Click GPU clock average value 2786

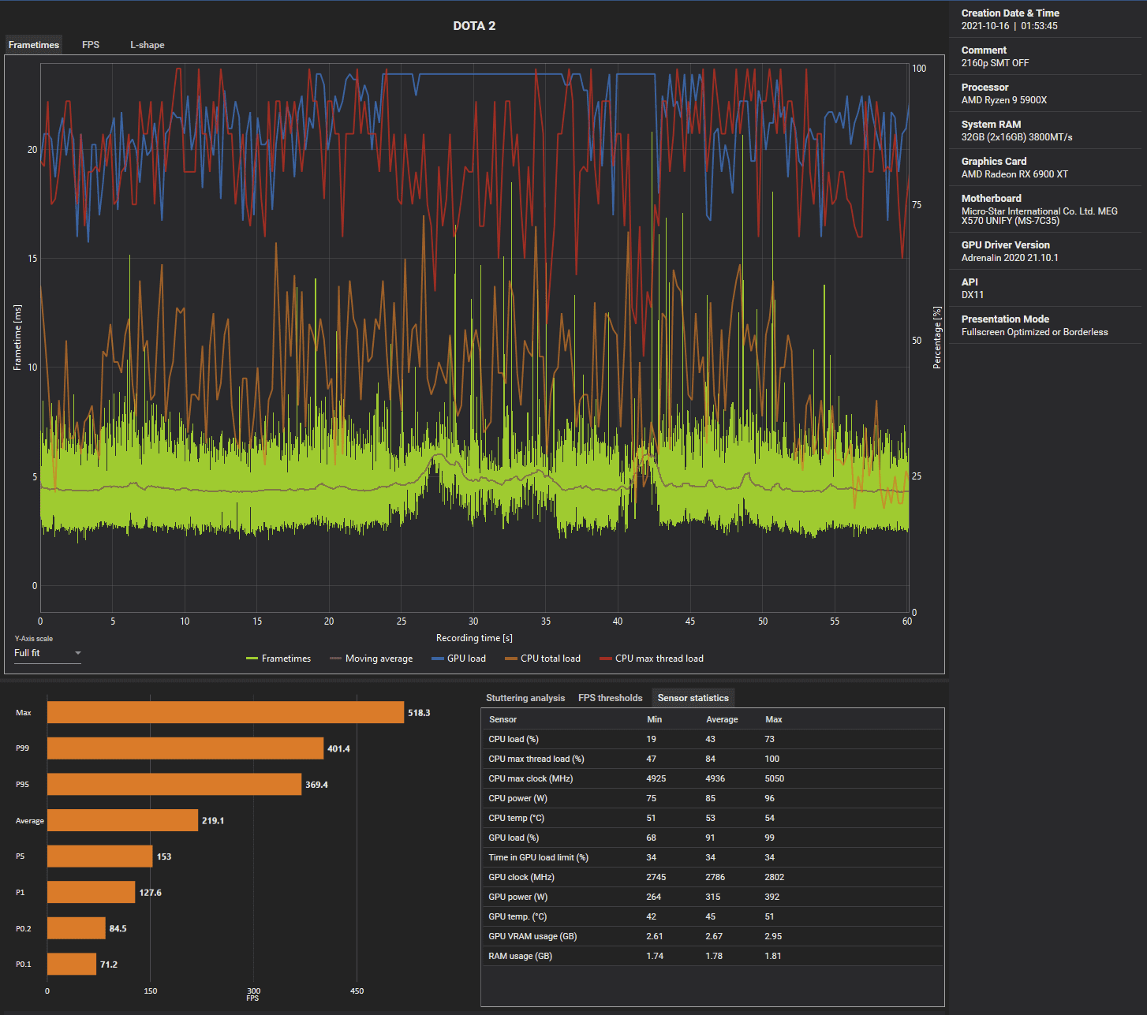coord(715,877)
